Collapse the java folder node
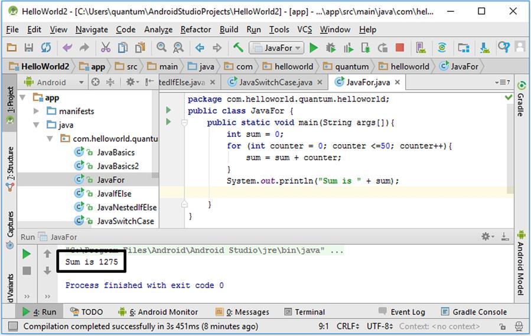Viewport: 531px width, 336px height. pos(36,125)
